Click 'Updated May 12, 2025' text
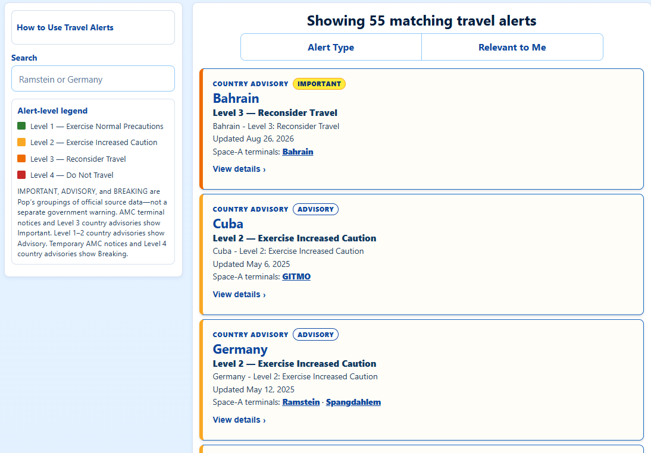The width and height of the screenshot is (651, 453). [253, 389]
